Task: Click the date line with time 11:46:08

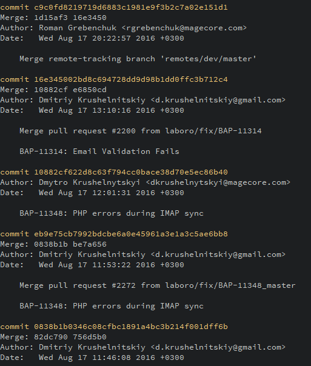Action: [x=92, y=358]
